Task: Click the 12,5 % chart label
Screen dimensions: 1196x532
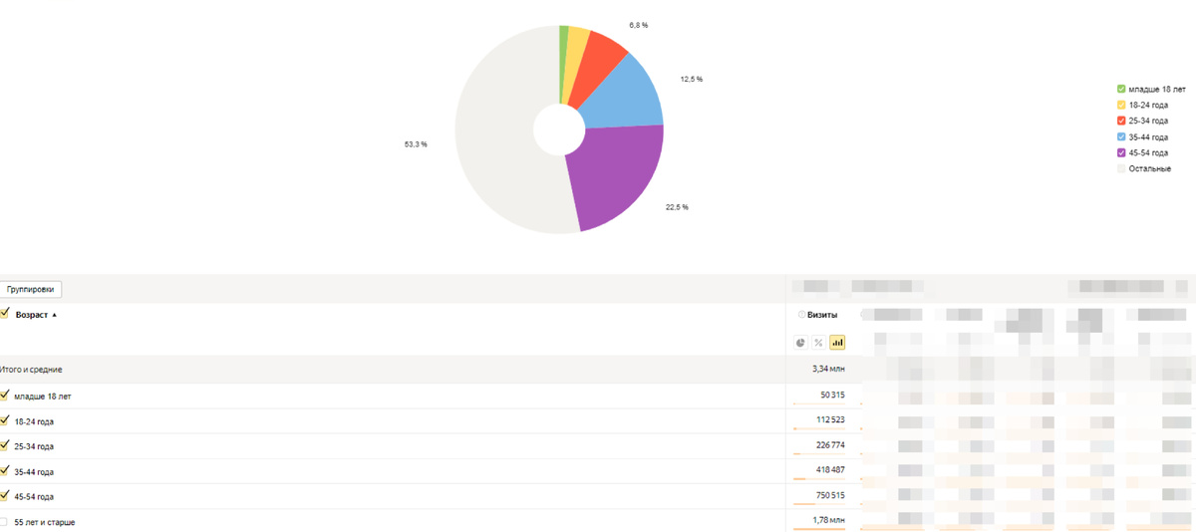Action: tap(692, 79)
